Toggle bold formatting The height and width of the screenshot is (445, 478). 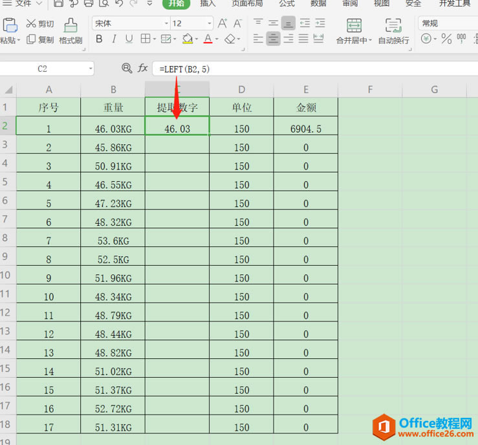point(99,39)
